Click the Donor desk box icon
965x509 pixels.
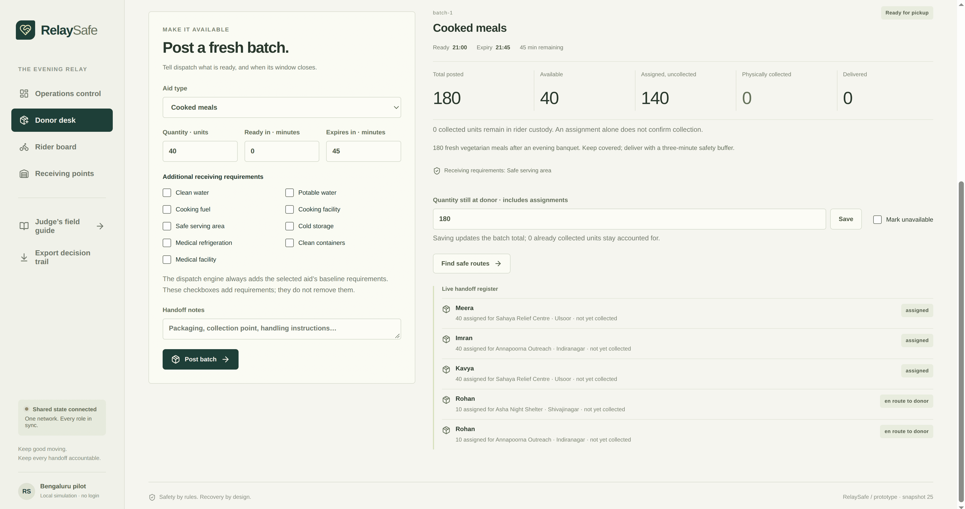coord(24,120)
